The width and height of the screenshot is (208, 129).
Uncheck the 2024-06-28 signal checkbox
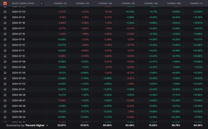[5, 95]
